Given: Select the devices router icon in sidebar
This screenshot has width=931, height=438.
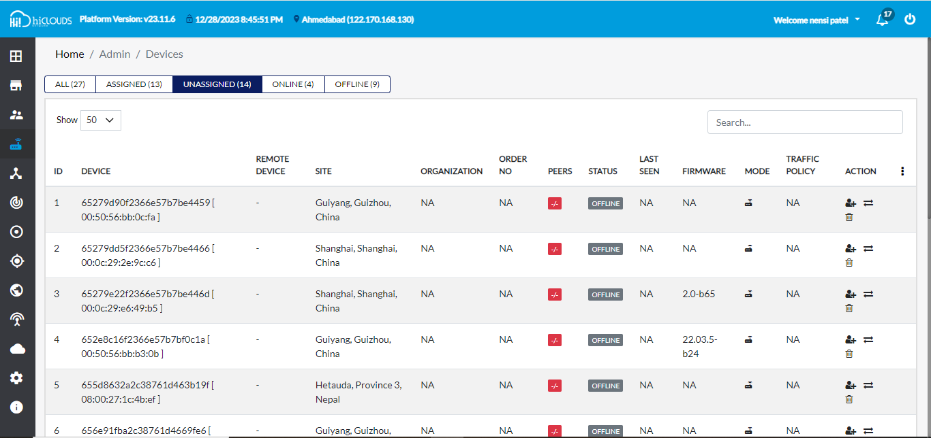Looking at the screenshot, I should pos(16,144).
